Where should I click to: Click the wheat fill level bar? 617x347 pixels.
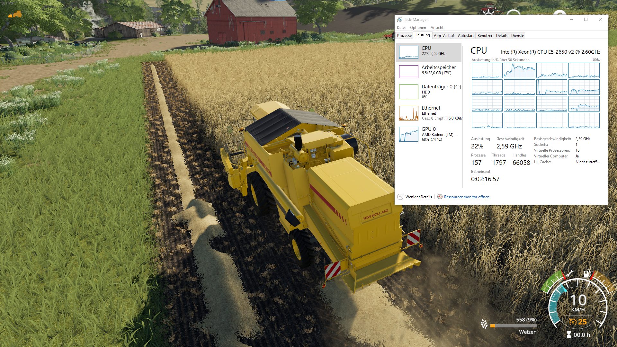513,326
